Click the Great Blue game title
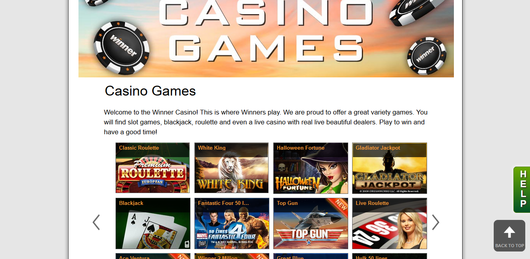530x259 pixels. pos(290,257)
